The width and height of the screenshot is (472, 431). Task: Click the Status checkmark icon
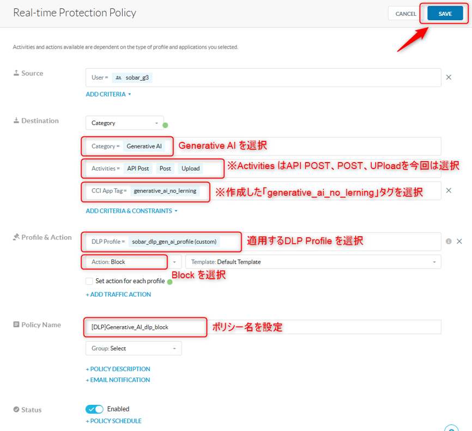point(16,410)
